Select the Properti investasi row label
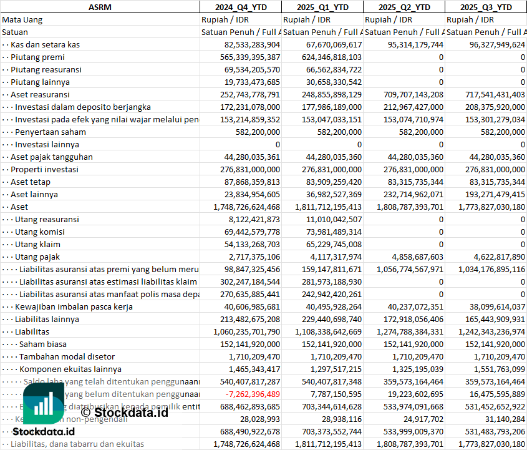The height and width of the screenshot is (450, 527). pos(44,169)
